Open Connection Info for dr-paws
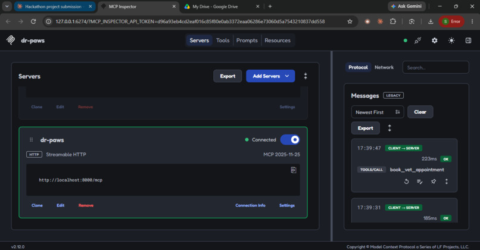 click(x=250, y=205)
